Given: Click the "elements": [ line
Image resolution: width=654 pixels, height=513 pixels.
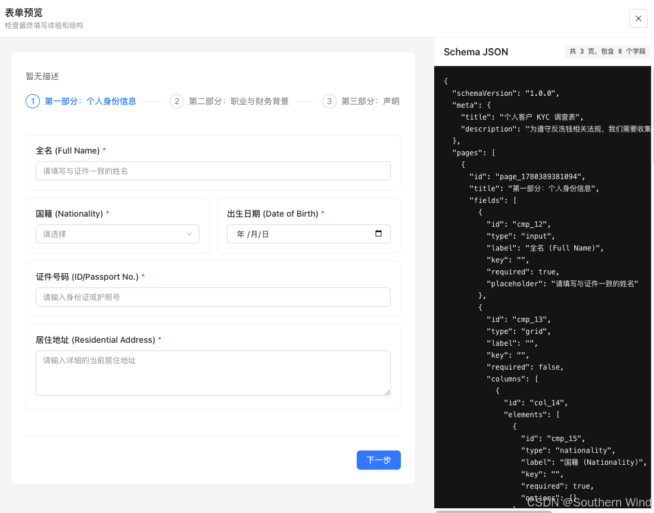Looking at the screenshot, I should pyautogui.click(x=532, y=415).
